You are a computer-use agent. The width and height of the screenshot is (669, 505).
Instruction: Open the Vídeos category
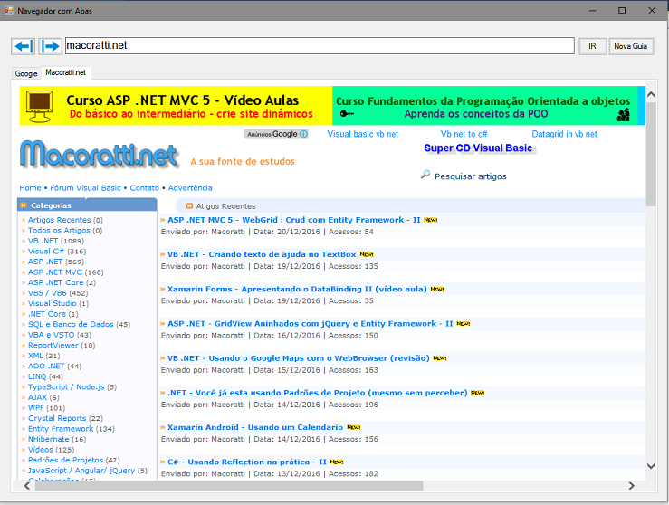pos(40,450)
